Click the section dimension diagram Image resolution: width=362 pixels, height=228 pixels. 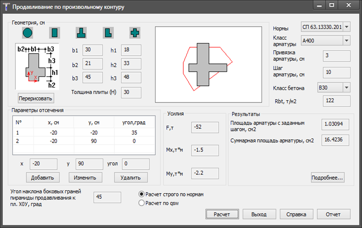tap(37, 66)
